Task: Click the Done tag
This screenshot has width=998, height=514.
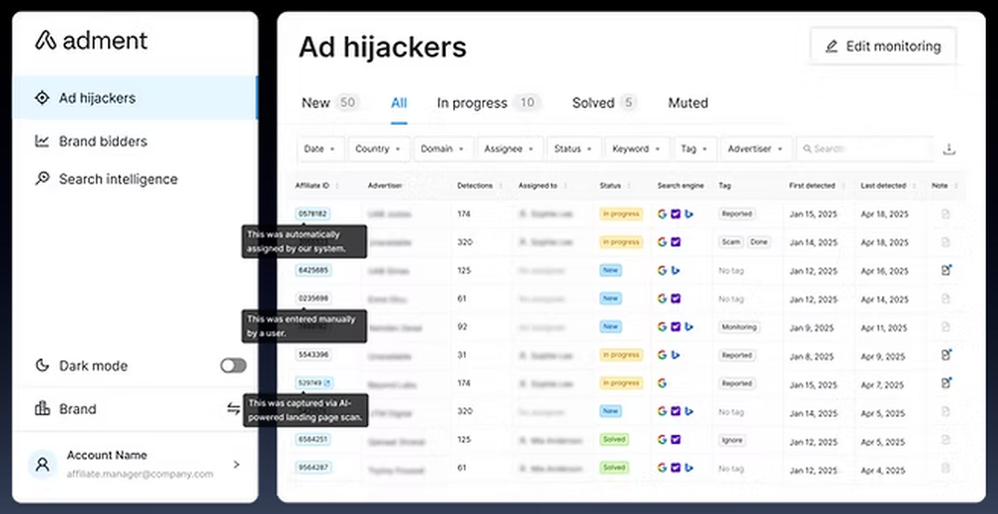Action: point(758,242)
